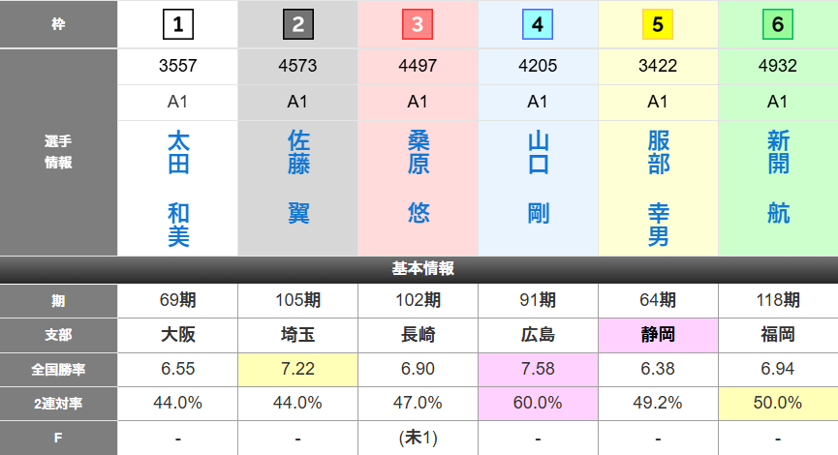
Task: Click the blue lane number 4 badge
Action: [538, 24]
